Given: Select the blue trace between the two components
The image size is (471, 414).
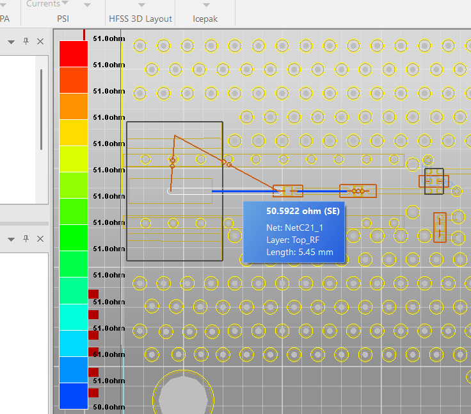Looking at the screenshot, I should (x=322, y=191).
